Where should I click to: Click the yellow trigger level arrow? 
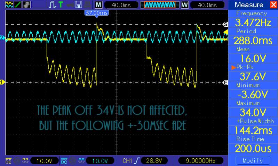click(225, 32)
